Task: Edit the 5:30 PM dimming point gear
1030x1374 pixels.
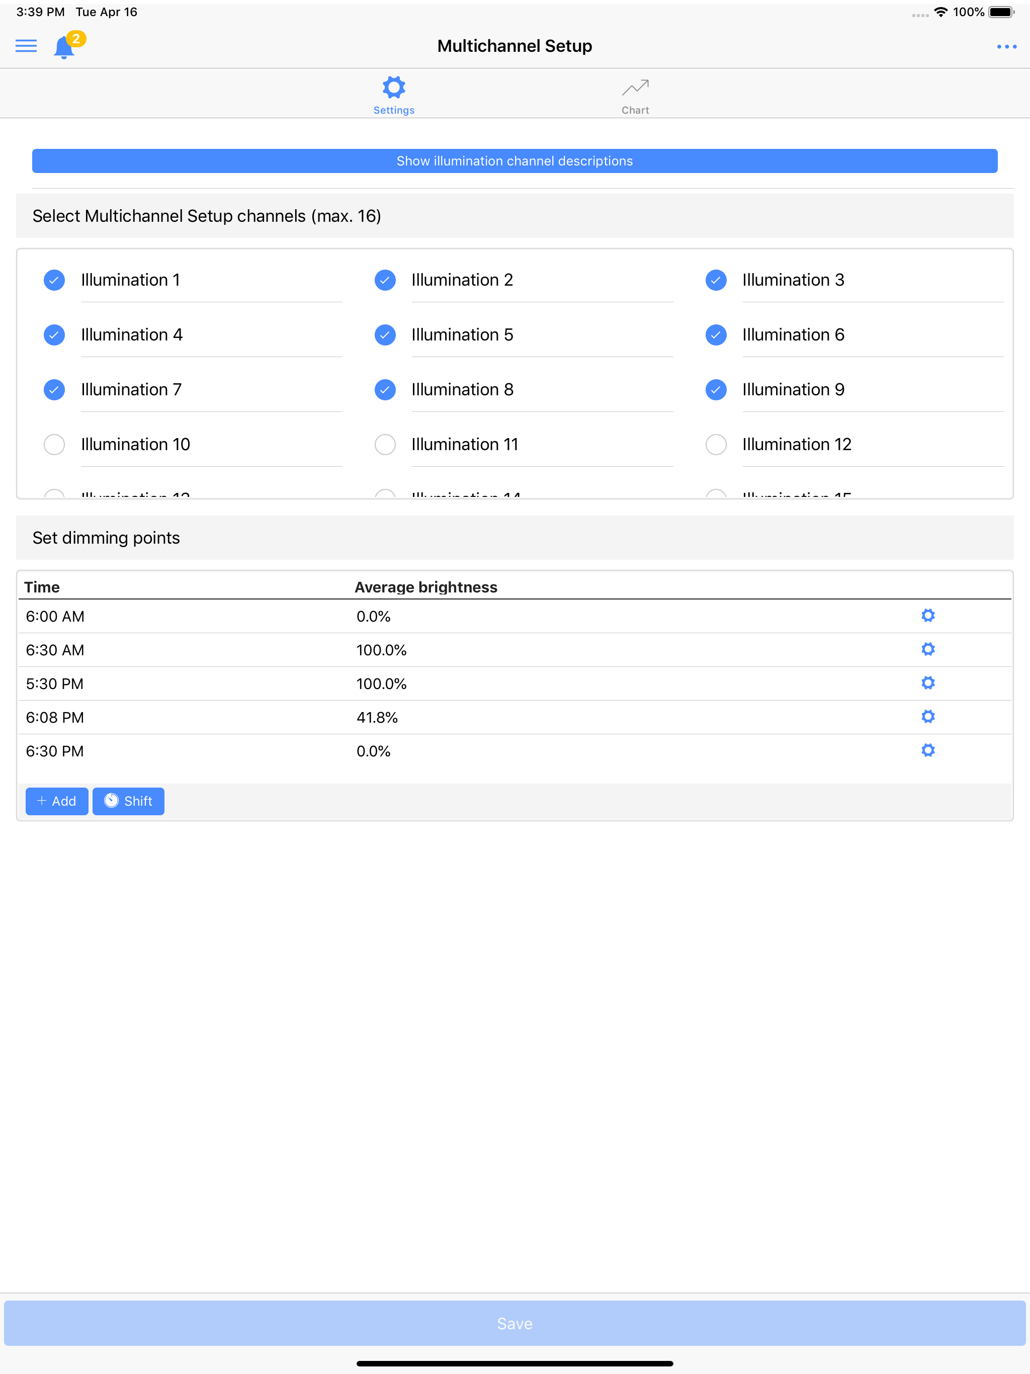Action: pyautogui.click(x=927, y=682)
